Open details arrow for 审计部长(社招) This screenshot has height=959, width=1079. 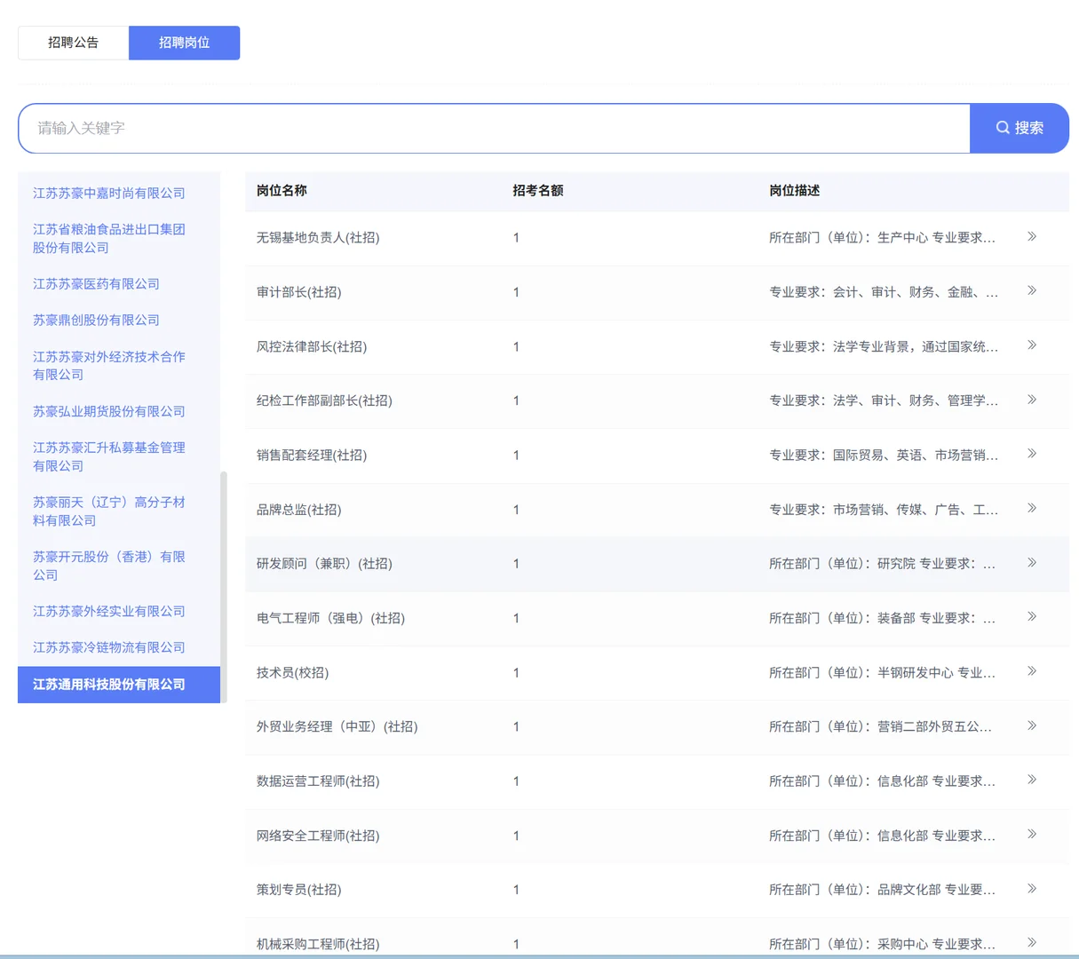point(1032,290)
